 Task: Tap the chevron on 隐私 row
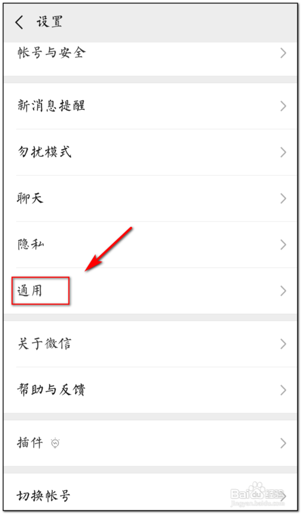(x=284, y=244)
